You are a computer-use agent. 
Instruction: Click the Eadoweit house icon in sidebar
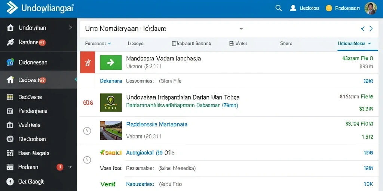coord(10,80)
